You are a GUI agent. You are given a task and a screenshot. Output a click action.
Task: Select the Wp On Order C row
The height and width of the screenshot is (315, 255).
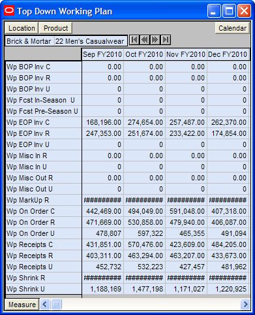[44, 211]
